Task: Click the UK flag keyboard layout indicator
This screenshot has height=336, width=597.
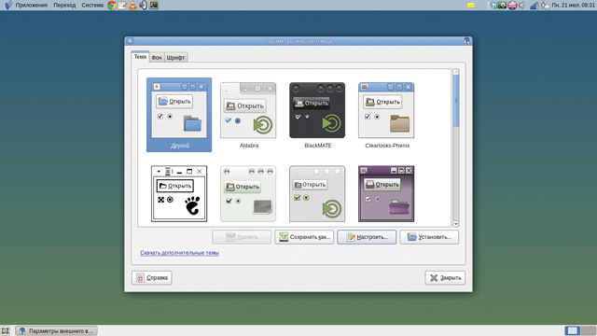Action: 512,5
